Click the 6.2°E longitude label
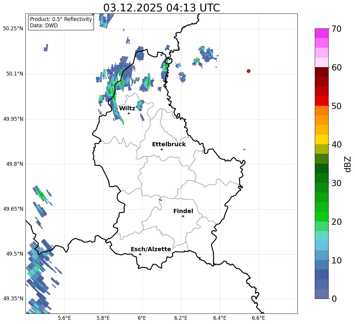 click(x=181, y=318)
